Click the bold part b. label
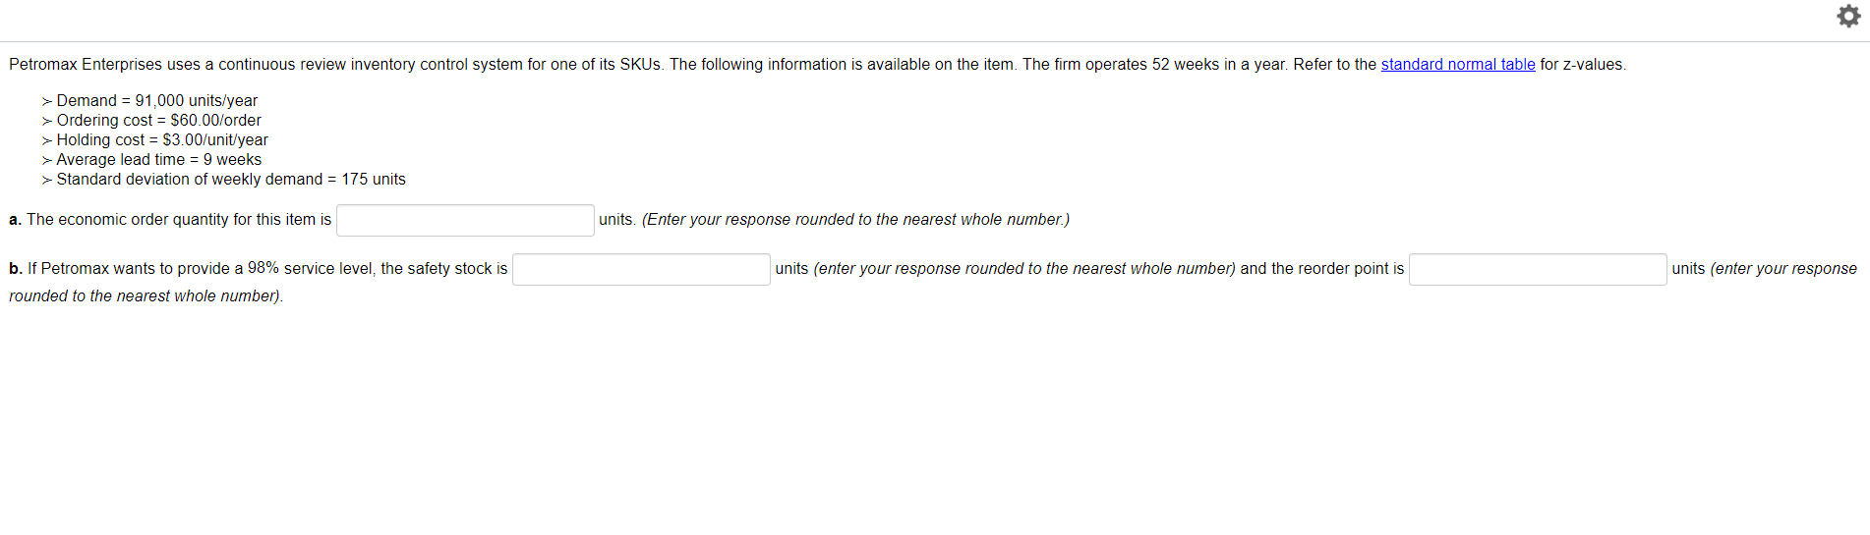 15,268
